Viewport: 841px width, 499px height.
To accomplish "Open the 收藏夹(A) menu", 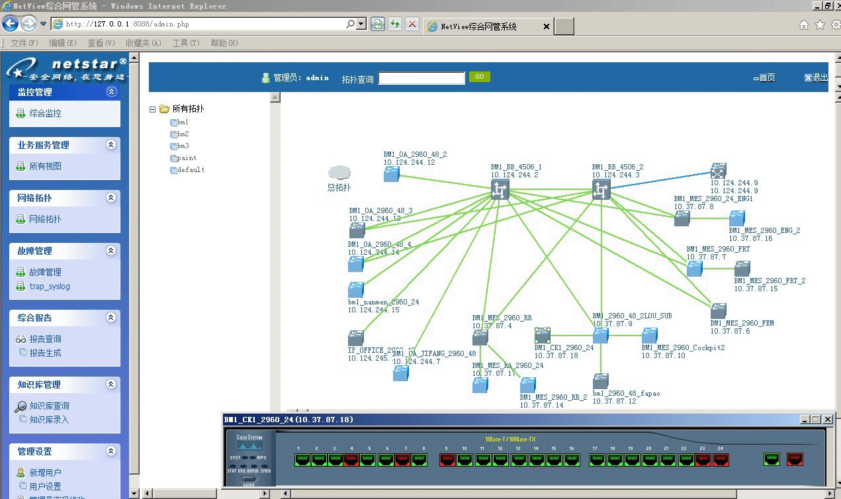I will click(x=144, y=43).
